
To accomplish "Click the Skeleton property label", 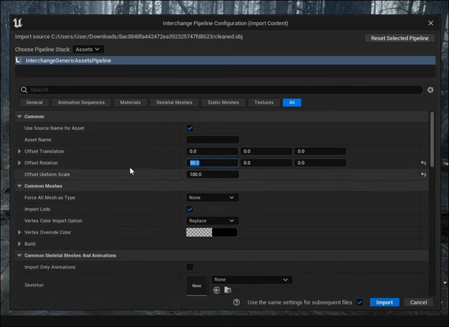I will tap(34, 285).
